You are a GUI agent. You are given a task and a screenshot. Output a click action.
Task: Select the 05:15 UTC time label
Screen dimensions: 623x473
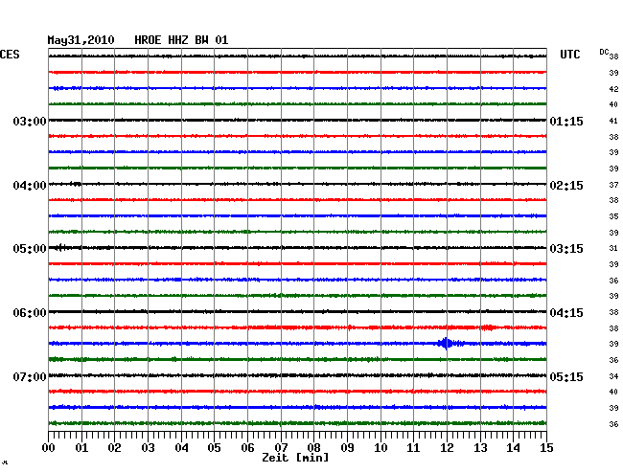(x=566, y=376)
